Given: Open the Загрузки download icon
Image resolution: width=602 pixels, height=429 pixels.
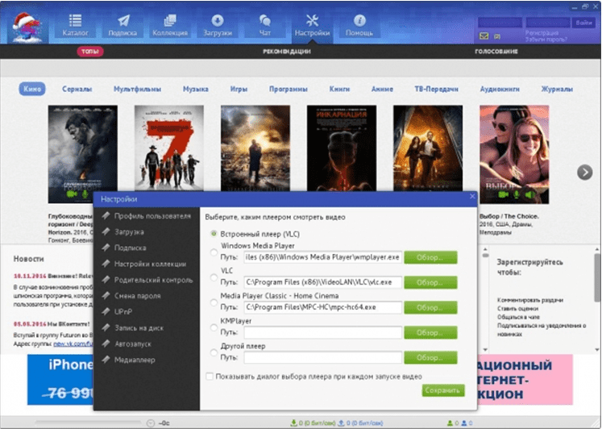Looking at the screenshot, I should tap(218, 24).
